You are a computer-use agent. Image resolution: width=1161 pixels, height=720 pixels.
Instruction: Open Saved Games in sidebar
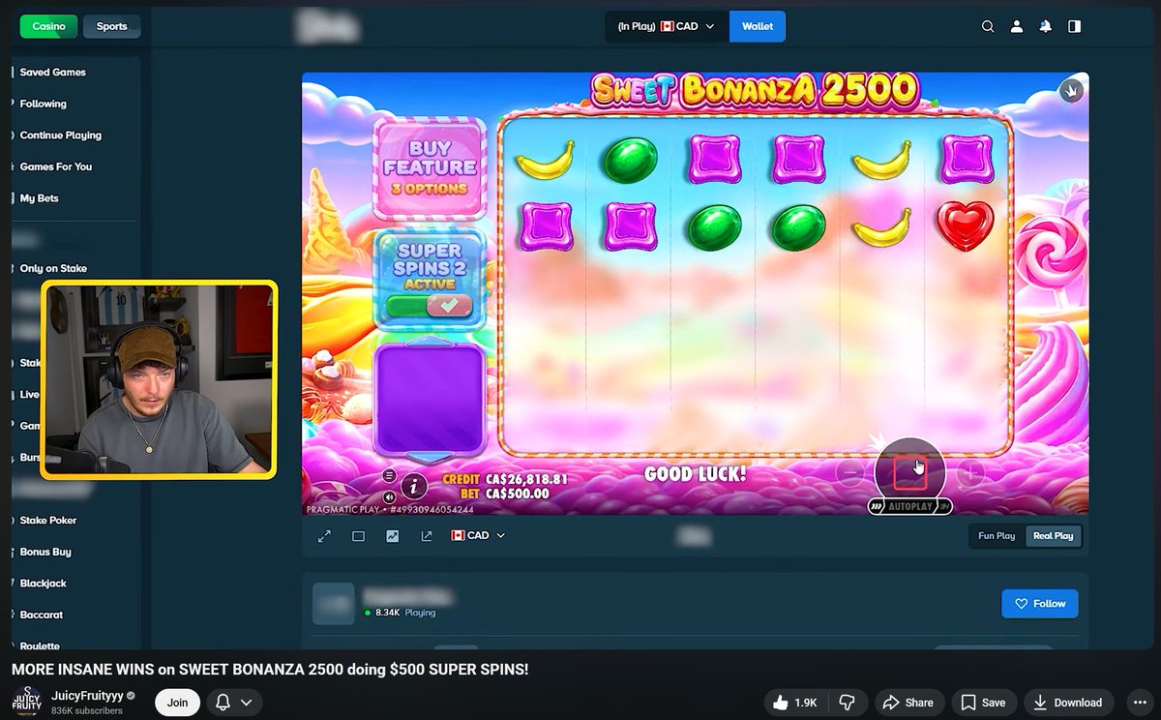(x=53, y=73)
